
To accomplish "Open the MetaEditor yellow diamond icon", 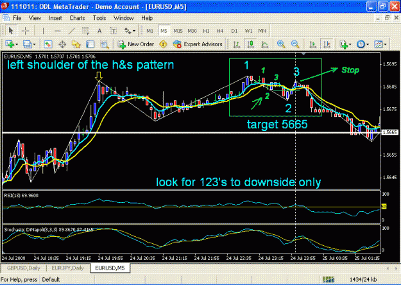I will [x=163, y=44].
